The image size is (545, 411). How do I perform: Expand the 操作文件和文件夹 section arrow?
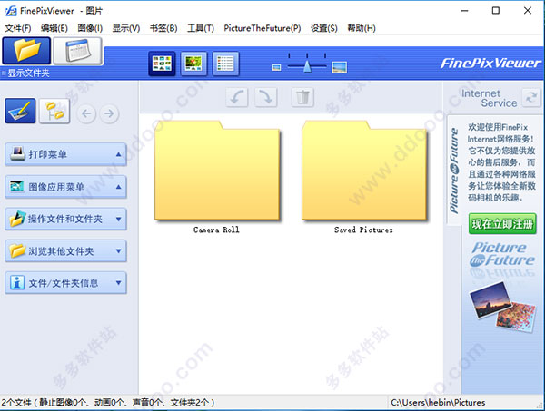click(x=118, y=219)
